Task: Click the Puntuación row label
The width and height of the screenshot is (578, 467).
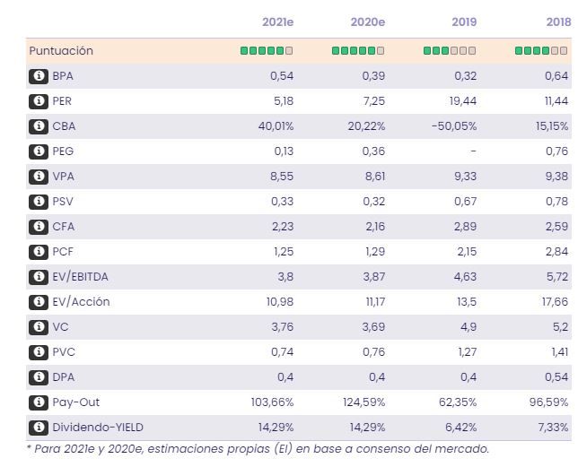Action: [x=61, y=51]
